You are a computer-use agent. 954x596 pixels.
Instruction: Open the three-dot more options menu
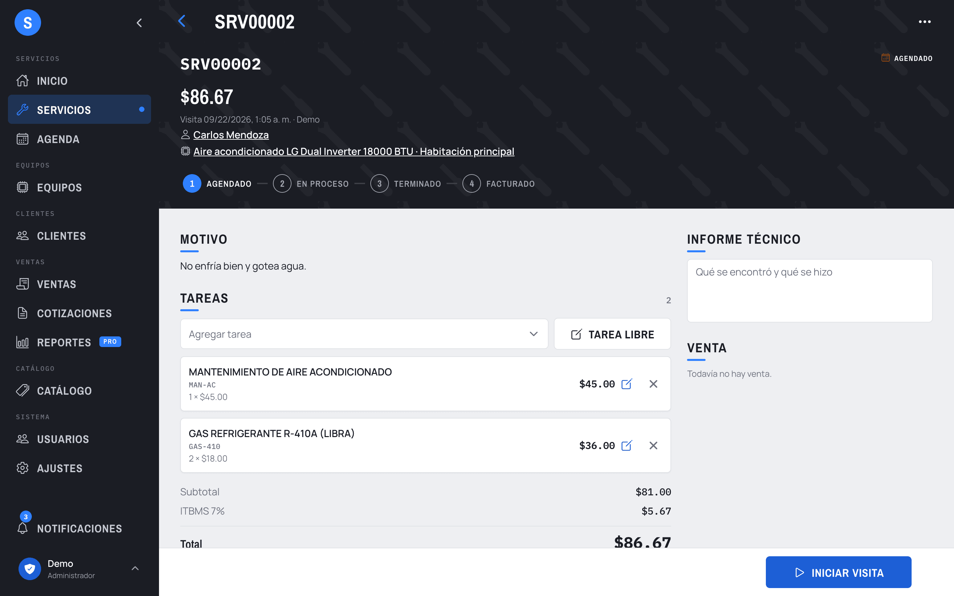point(925,22)
